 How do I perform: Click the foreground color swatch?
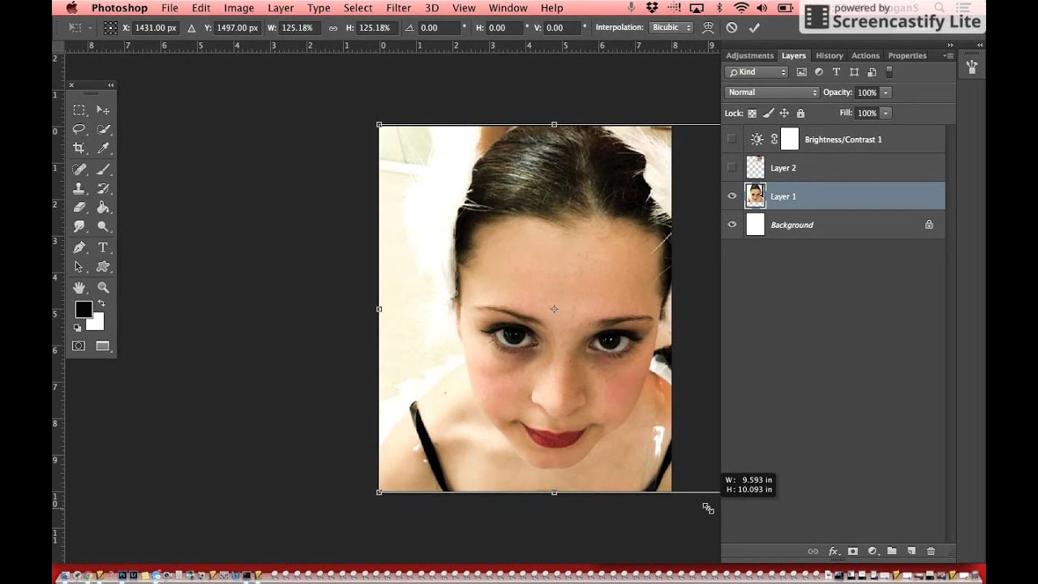[x=84, y=309]
